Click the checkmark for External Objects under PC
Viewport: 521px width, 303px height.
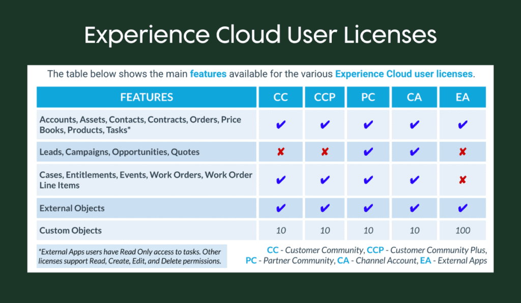[x=368, y=208]
